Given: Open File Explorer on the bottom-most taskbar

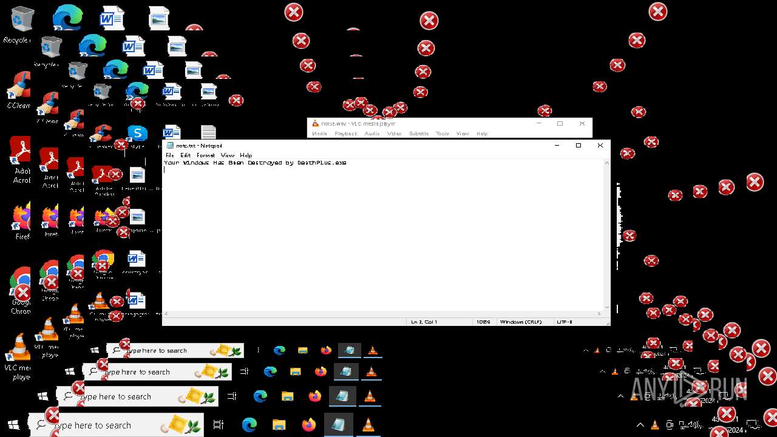Looking at the screenshot, I should point(279,425).
